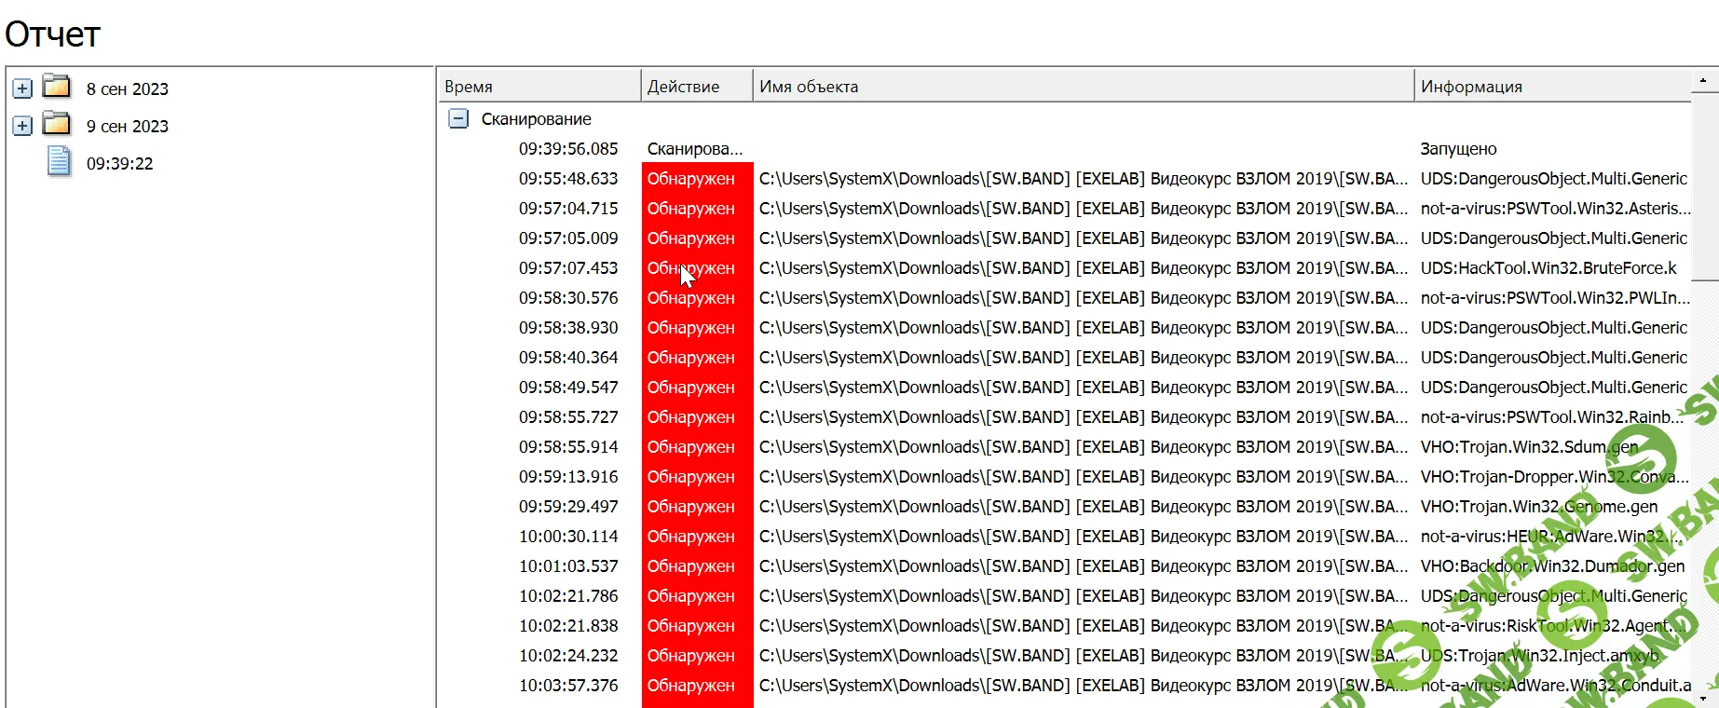Click the 8 сен 2023 folder icon

tap(57, 88)
